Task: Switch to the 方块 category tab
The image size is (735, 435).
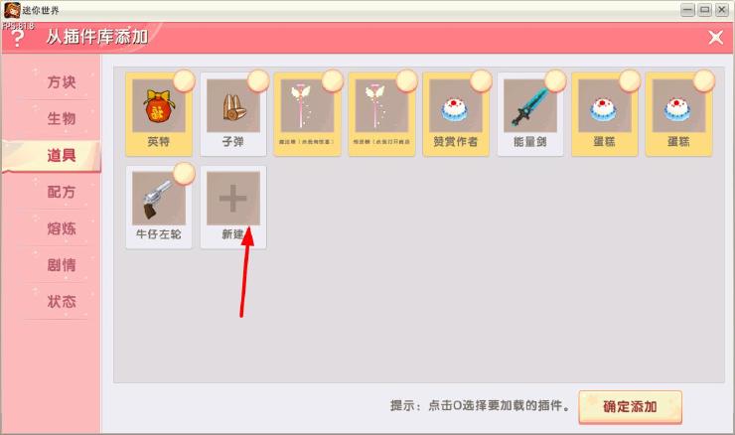Action: pos(62,82)
